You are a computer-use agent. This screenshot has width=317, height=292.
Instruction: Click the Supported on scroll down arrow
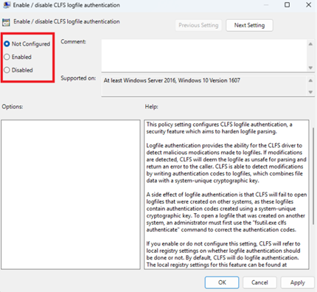pyautogui.click(x=310, y=92)
